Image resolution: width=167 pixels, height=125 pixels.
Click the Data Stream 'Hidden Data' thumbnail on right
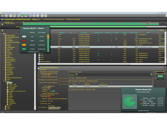click(160, 76)
